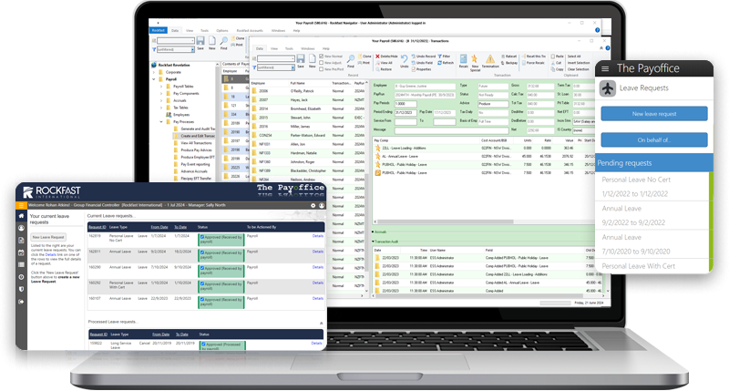Select Annual Leave 9/2/2022 pending request
Image resolution: width=729 pixels, height=391 pixels.
(652, 215)
